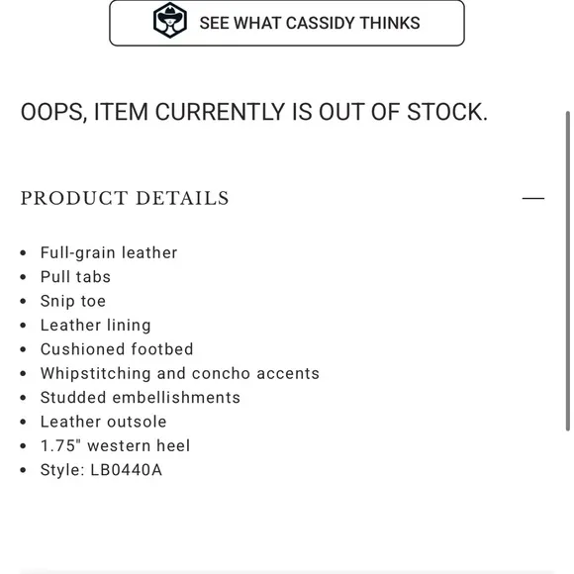Screen dimensions: 574x574
Task: Select the Pull tabs list item
Action: [75, 277]
